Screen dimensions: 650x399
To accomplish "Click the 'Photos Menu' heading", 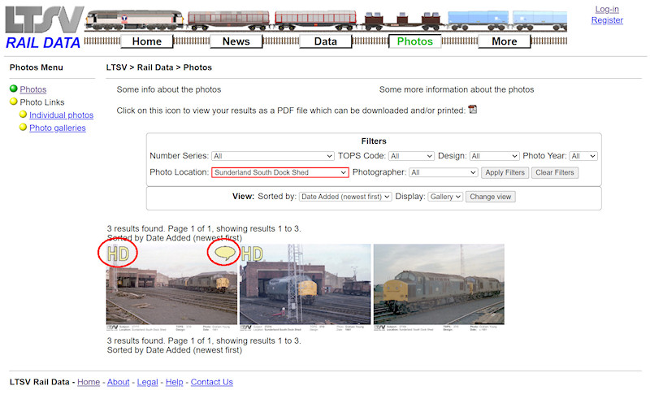I will click(x=37, y=67).
